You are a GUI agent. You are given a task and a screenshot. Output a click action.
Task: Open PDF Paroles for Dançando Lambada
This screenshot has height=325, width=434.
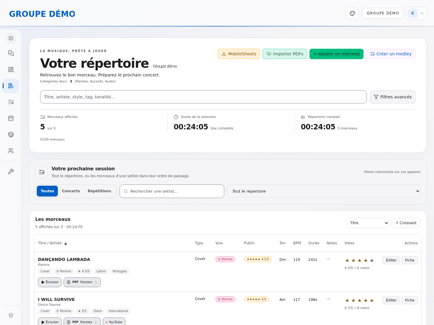(82, 282)
